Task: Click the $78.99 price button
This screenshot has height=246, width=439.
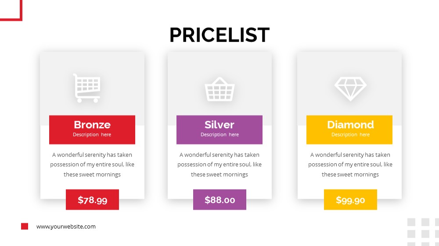Action: coord(92,200)
